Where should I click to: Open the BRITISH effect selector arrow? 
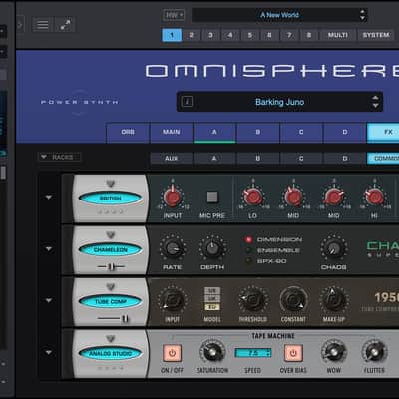coord(111,184)
